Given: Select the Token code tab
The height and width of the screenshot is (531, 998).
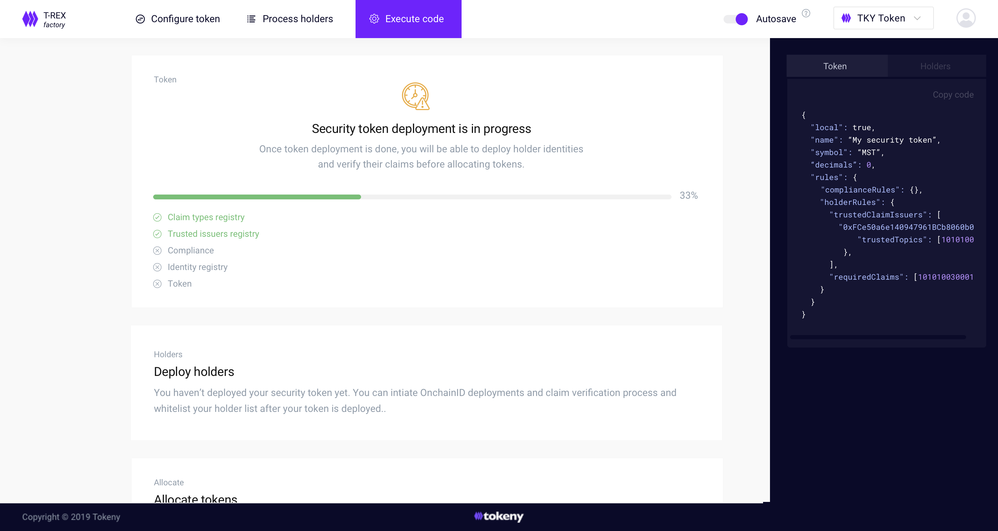Looking at the screenshot, I should coord(835,66).
